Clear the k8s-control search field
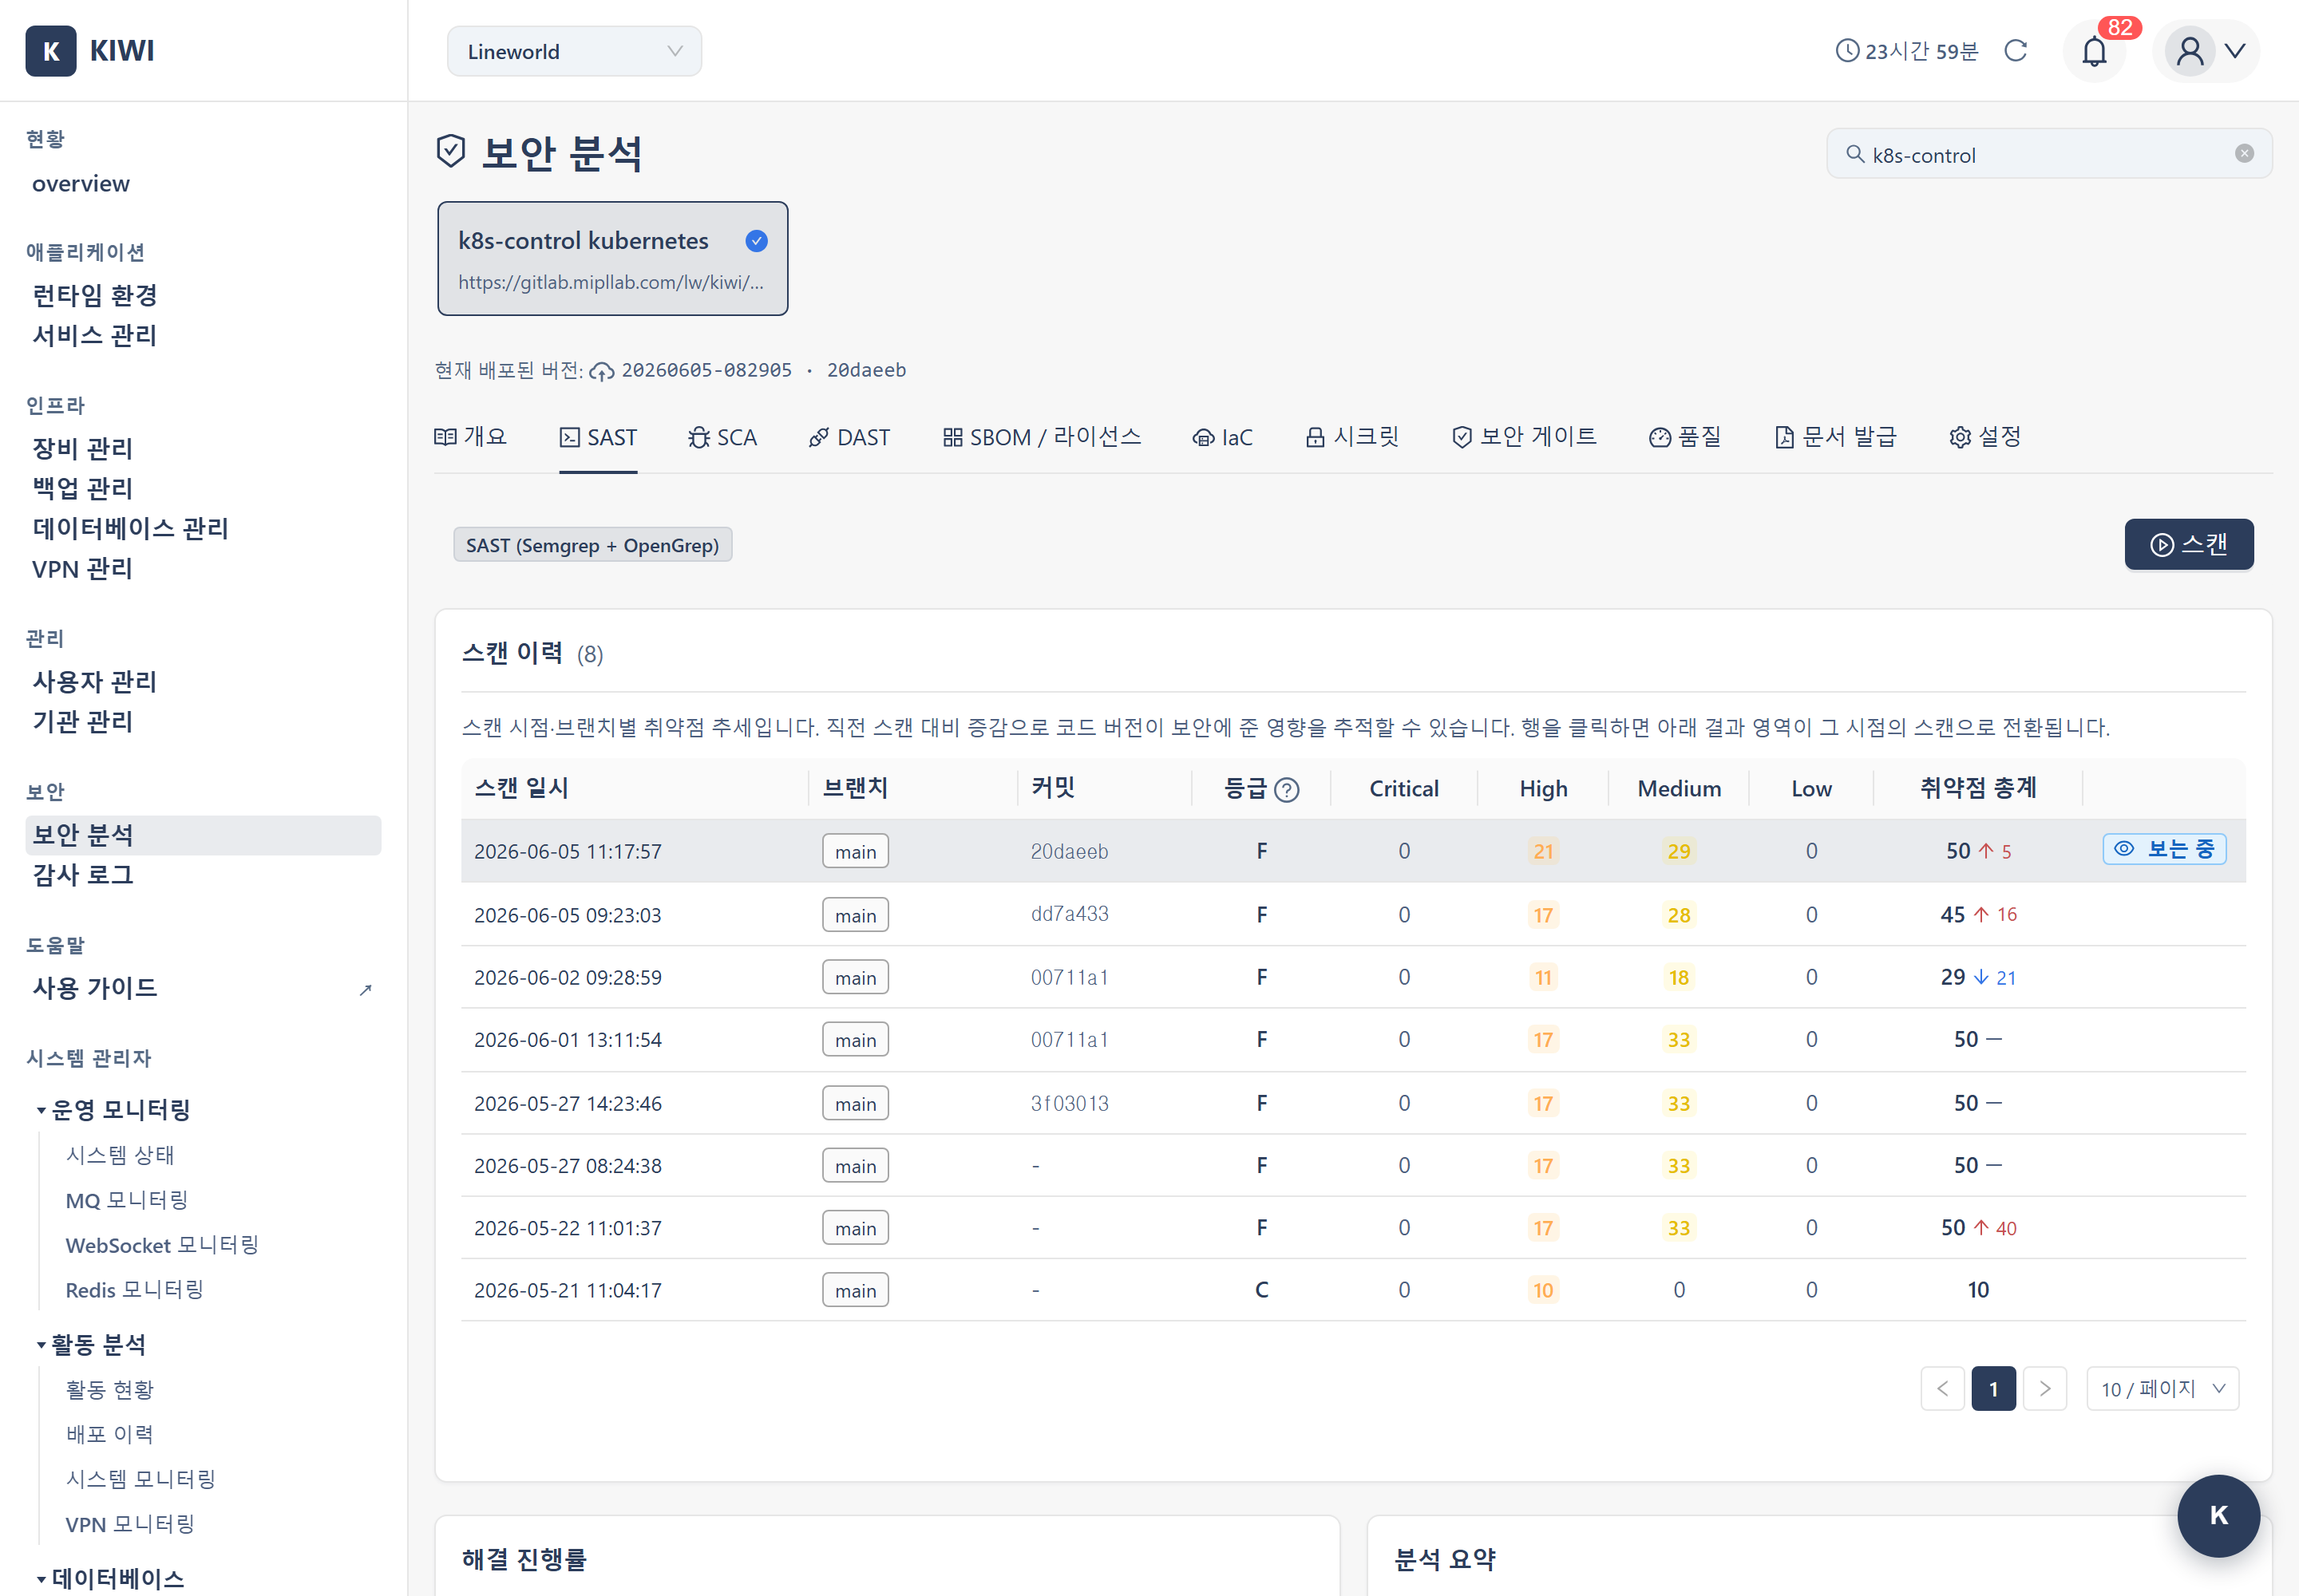The image size is (2299, 1596). pos(2245,154)
